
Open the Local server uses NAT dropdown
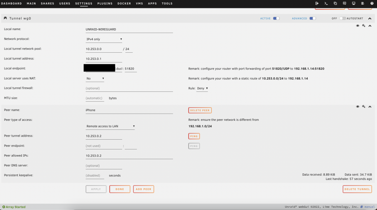tap(95, 79)
